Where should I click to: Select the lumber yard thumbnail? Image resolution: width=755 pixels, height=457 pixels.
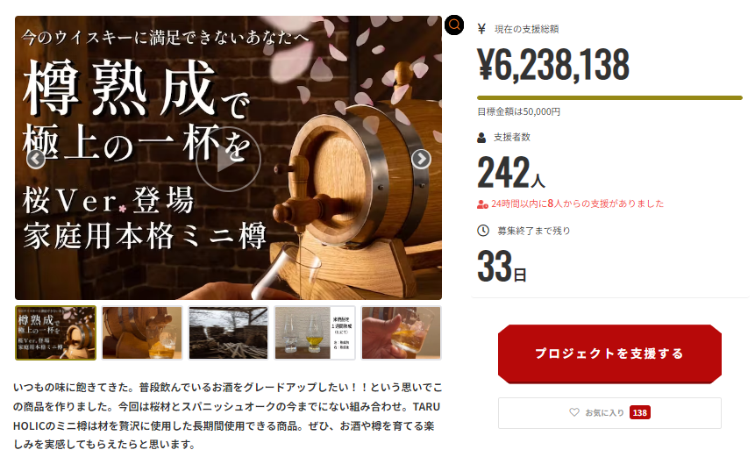(x=228, y=332)
